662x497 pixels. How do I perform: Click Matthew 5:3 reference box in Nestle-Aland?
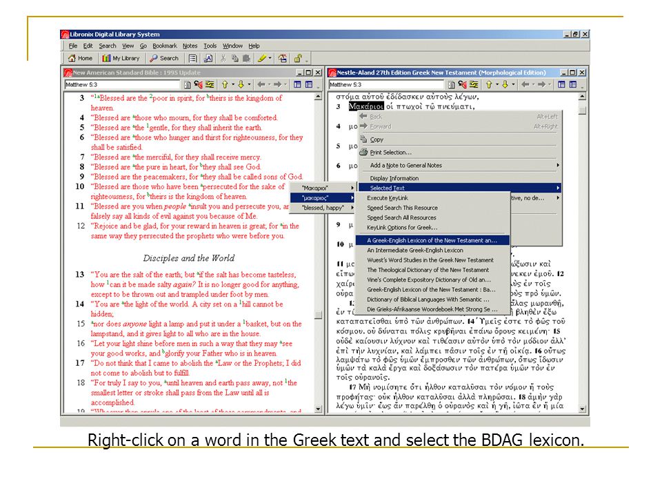[x=386, y=84]
